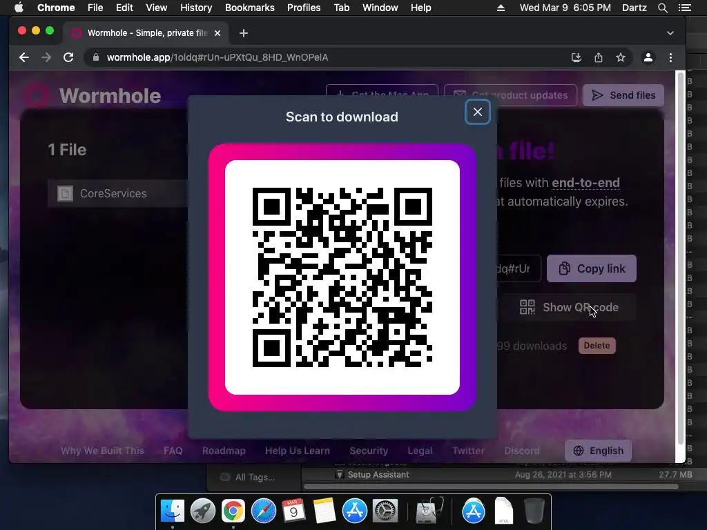Viewport: 707px width, 530px height.
Task: Close the Scan to download dialog
Action: pyautogui.click(x=478, y=112)
